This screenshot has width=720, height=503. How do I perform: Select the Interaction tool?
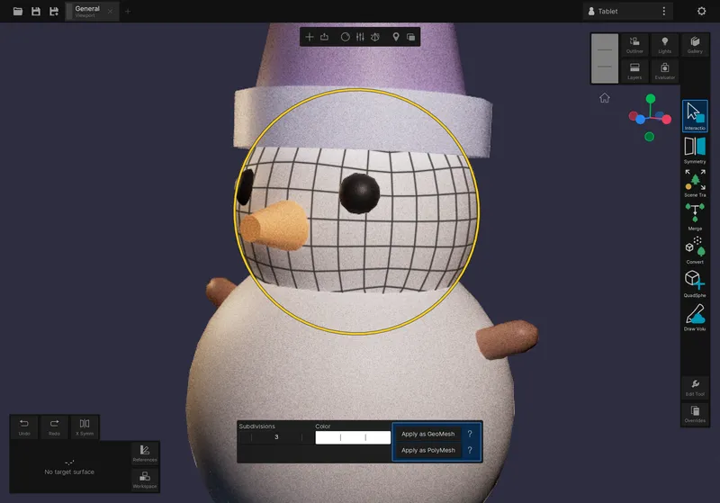pyautogui.click(x=695, y=116)
